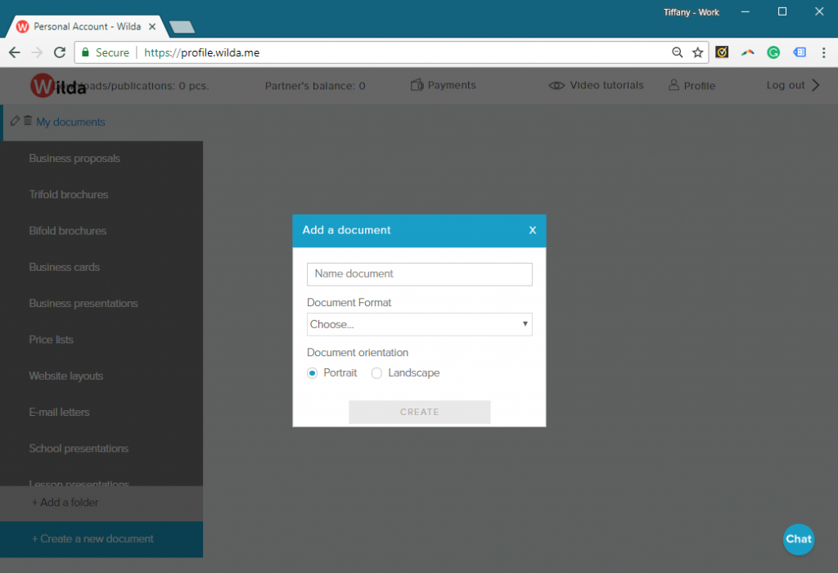Image resolution: width=838 pixels, height=573 pixels.
Task: Click Create a new document
Action: coord(92,539)
